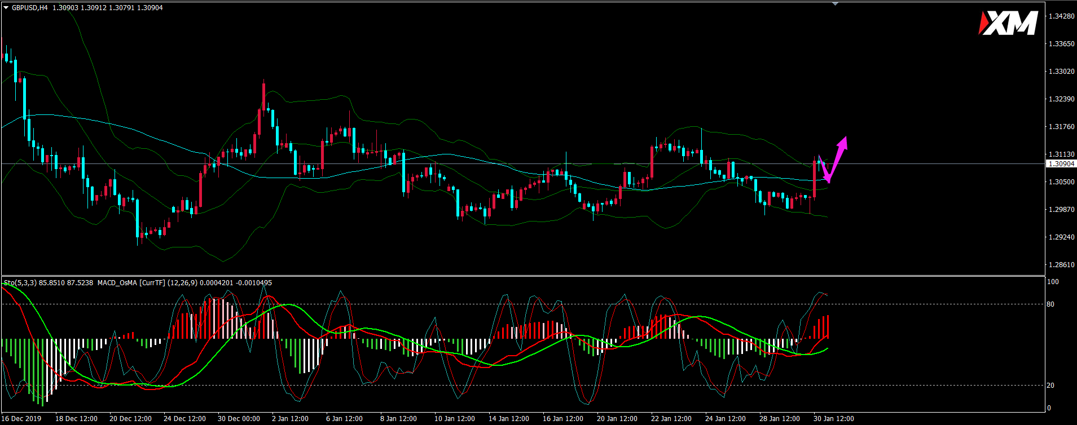Click the 100 value on indicator scale
The width and height of the screenshot is (1077, 425).
pyautogui.click(x=1052, y=282)
